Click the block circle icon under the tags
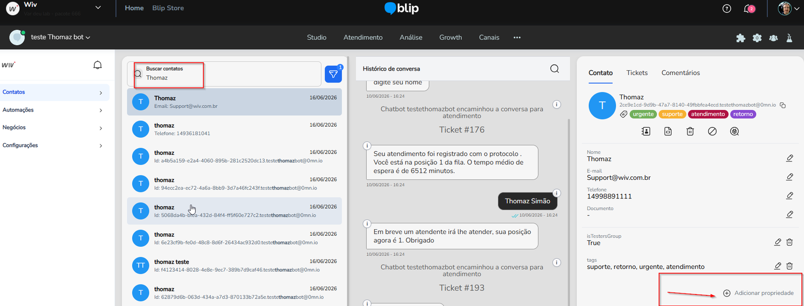Image resolution: width=804 pixels, height=306 pixels. click(x=712, y=131)
